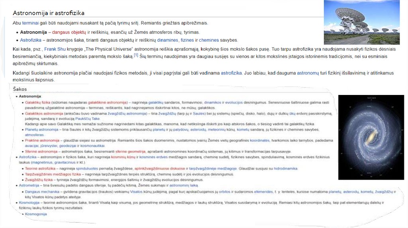Select the 'Astronomija ir astrofizika' heading
The image size is (408, 228).
pyautogui.click(x=48, y=13)
